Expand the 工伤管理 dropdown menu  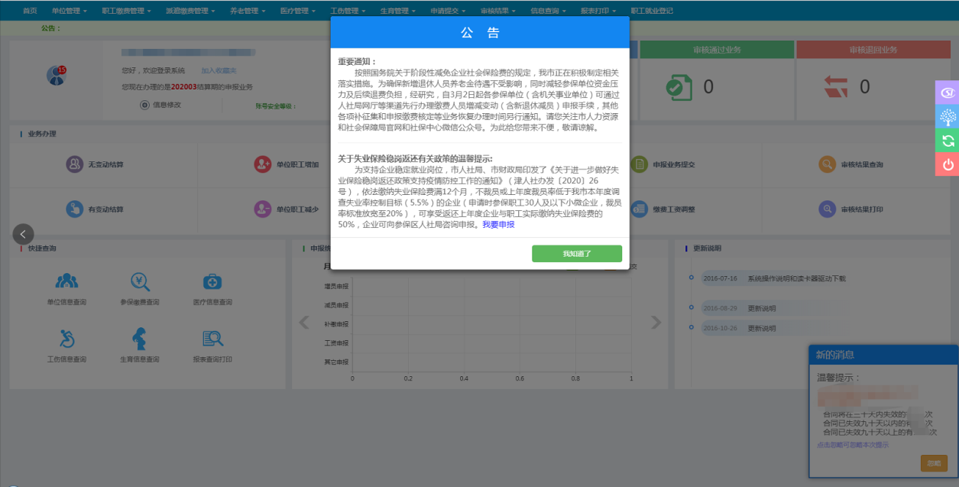pyautogui.click(x=348, y=11)
